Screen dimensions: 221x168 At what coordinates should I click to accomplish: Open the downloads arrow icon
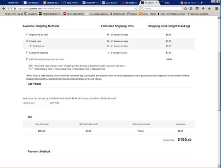click(203, 9)
